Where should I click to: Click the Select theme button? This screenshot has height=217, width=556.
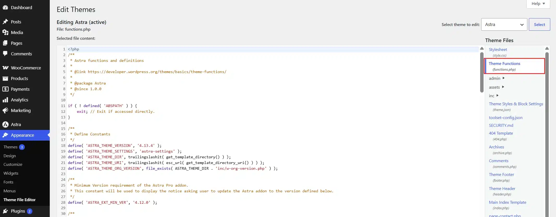(539, 24)
